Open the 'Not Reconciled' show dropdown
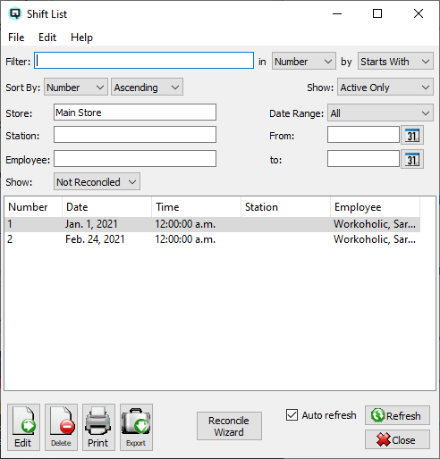440x459 pixels. click(97, 181)
